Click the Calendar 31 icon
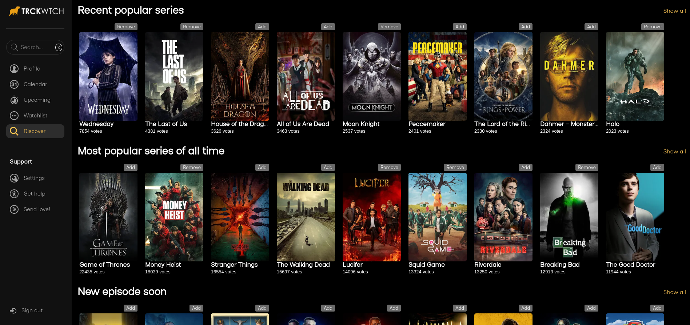 pos(14,84)
